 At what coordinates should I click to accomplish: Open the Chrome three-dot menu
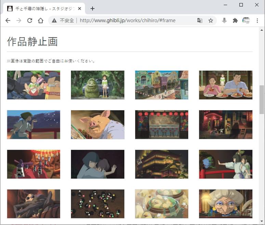click(x=257, y=21)
